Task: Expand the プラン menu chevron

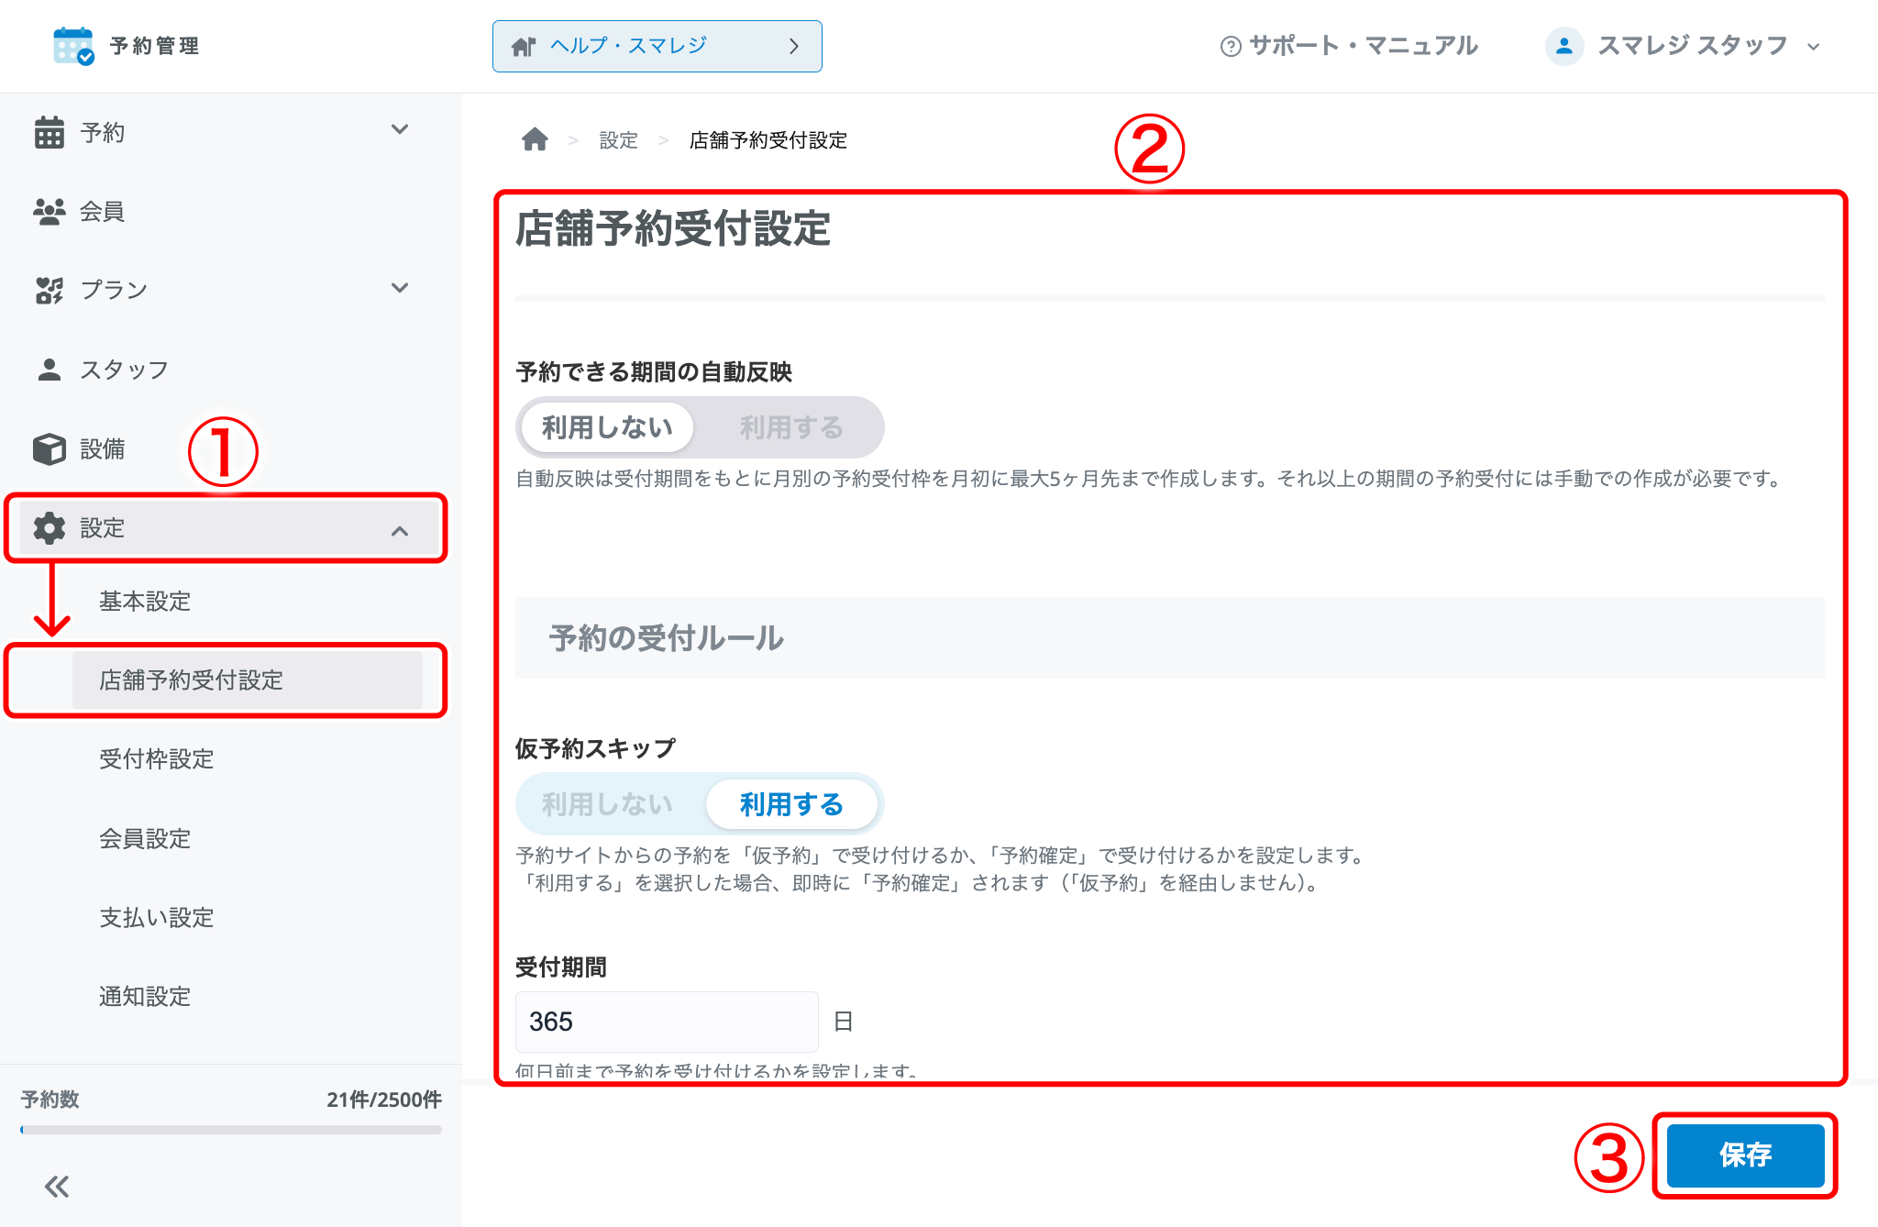Action: pyautogui.click(x=400, y=288)
